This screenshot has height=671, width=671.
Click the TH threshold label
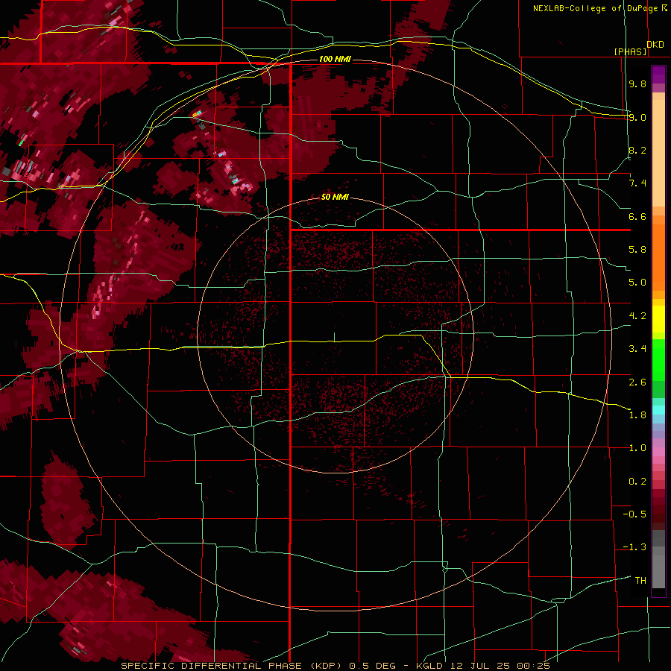point(640,581)
